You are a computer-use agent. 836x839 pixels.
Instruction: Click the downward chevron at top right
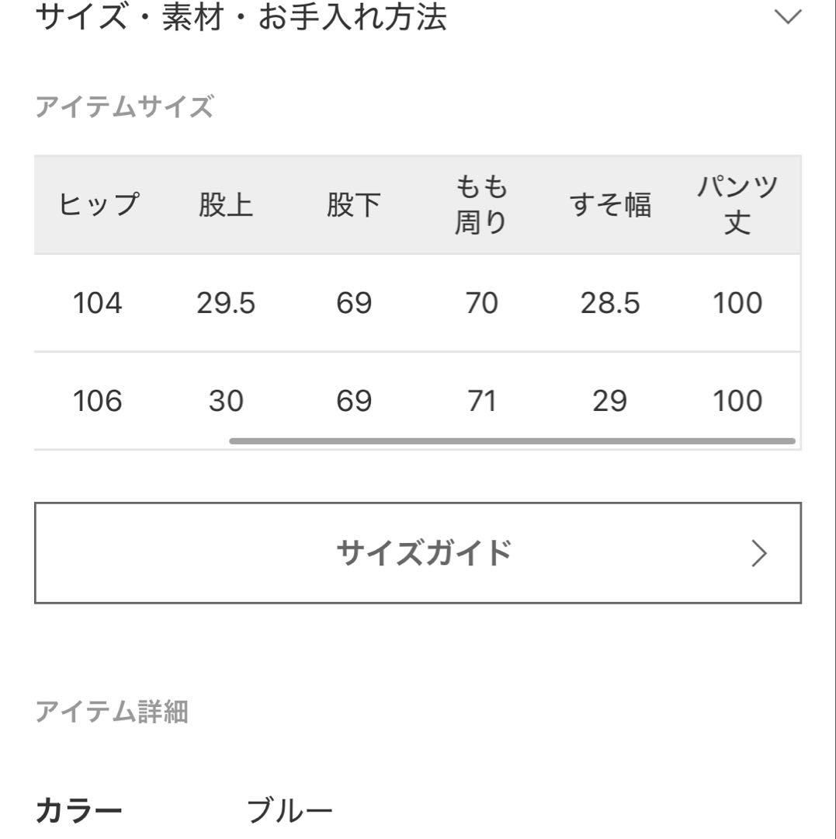(x=787, y=17)
